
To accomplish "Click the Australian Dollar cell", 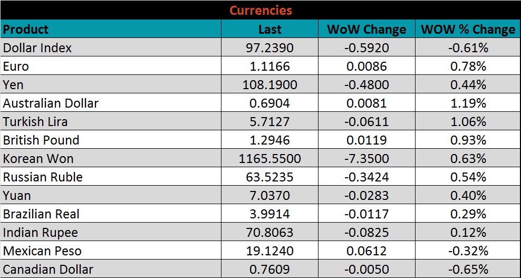I will pos(51,103).
